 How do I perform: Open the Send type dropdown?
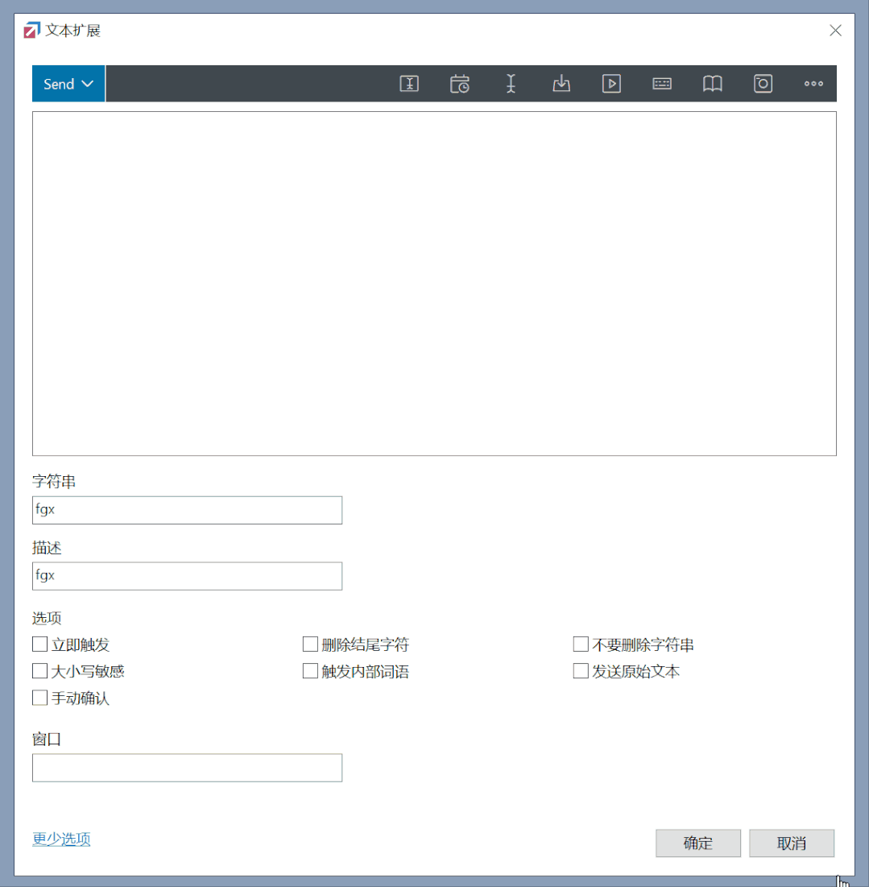point(68,84)
